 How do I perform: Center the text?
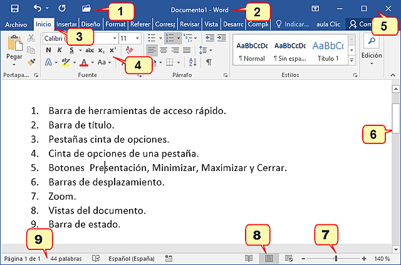tap(164, 50)
